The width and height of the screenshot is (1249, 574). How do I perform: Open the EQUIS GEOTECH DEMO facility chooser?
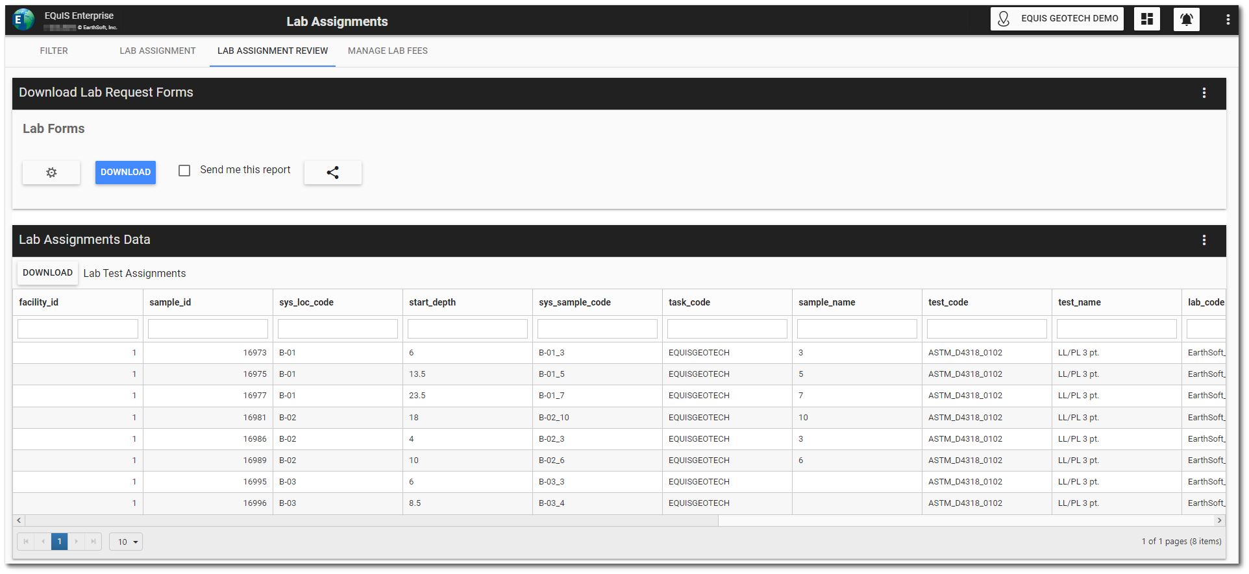[1057, 19]
